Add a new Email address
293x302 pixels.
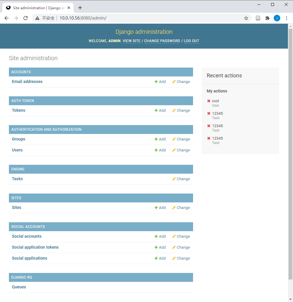click(160, 82)
